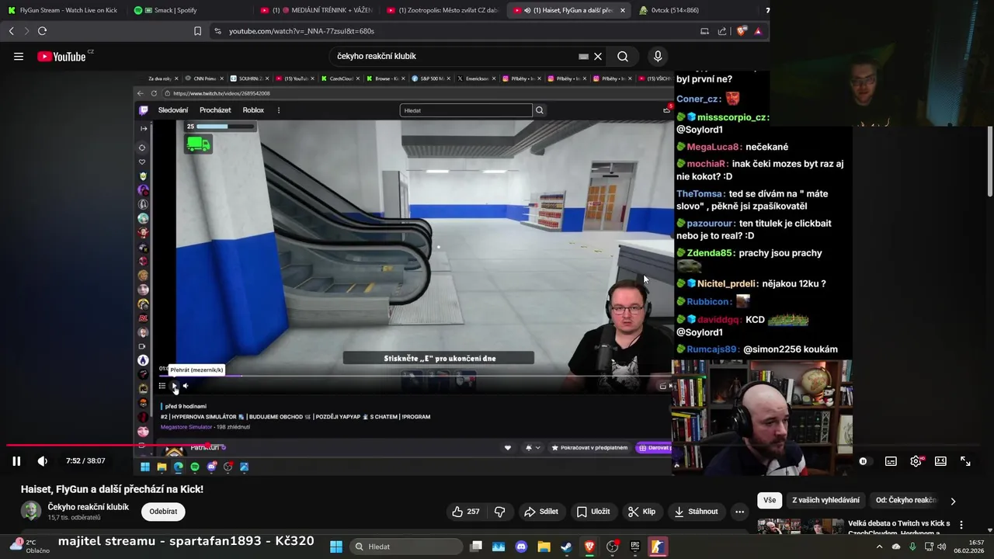Open the weather widget showing 2°C
The image size is (994, 559).
(x=30, y=547)
